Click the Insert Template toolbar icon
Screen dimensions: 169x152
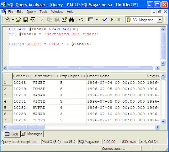33,20
